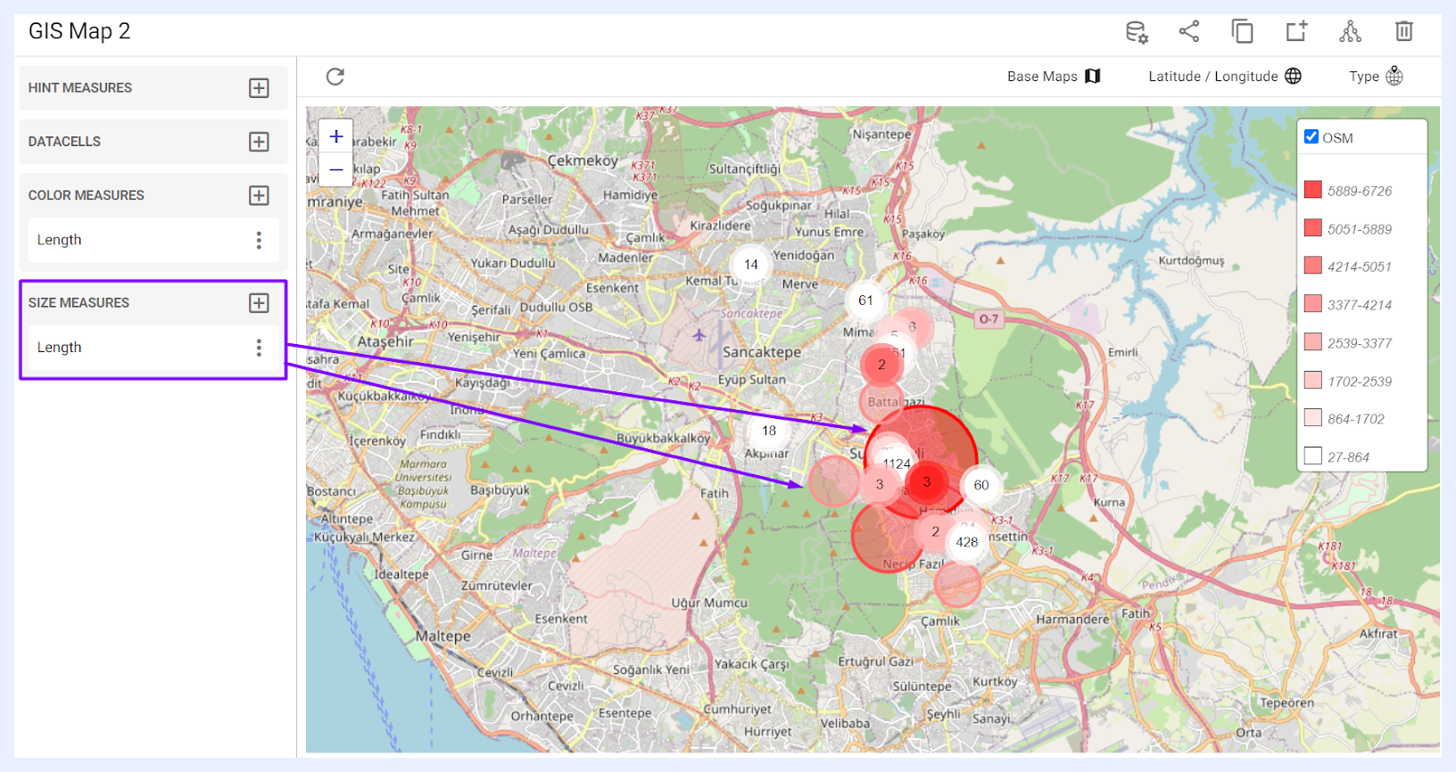Open options for Size Measures Length

point(259,348)
